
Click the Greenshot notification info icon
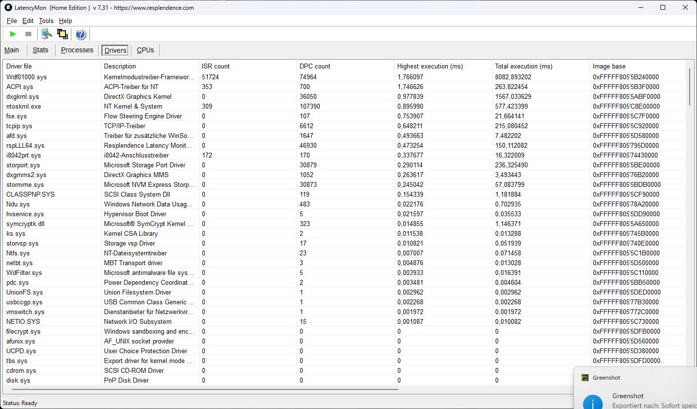(x=593, y=402)
